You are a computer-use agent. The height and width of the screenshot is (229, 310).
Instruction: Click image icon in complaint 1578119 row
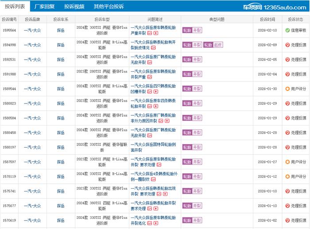tap(153, 179)
